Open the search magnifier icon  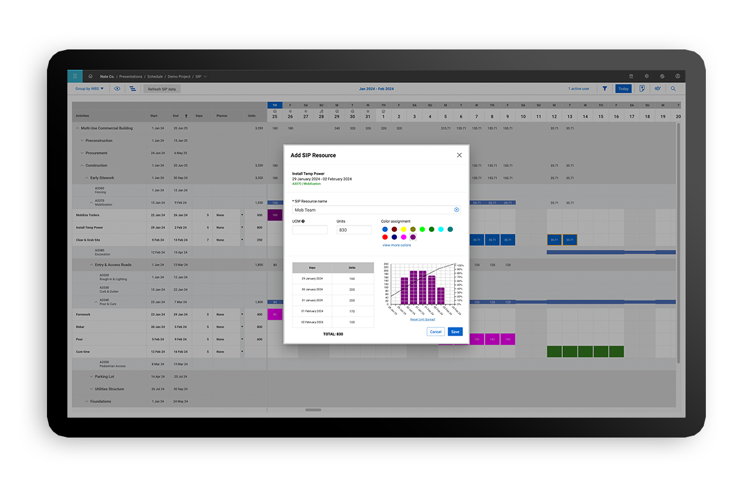673,89
